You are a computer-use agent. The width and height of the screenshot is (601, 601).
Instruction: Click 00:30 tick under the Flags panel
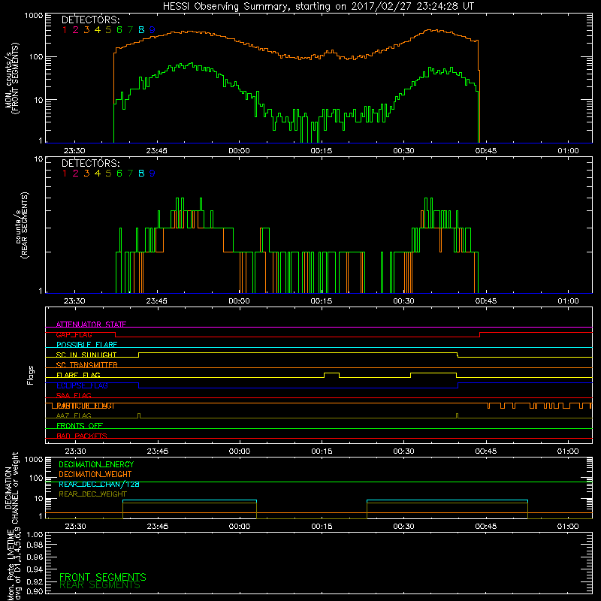403,452
